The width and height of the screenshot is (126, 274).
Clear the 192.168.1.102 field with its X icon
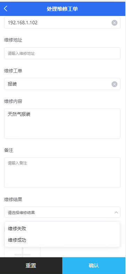(x=115, y=23)
